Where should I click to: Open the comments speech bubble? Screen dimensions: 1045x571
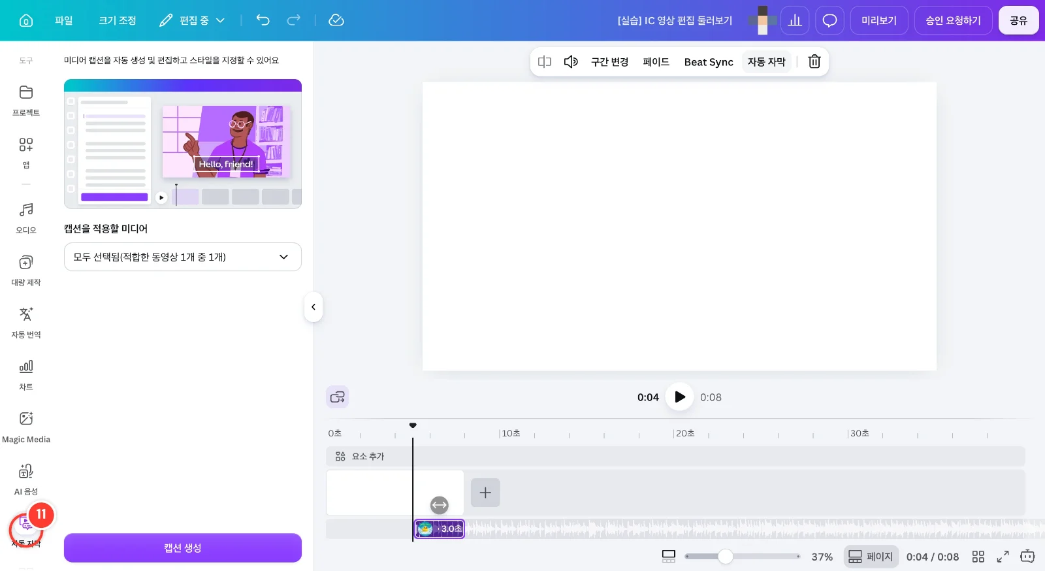click(829, 20)
